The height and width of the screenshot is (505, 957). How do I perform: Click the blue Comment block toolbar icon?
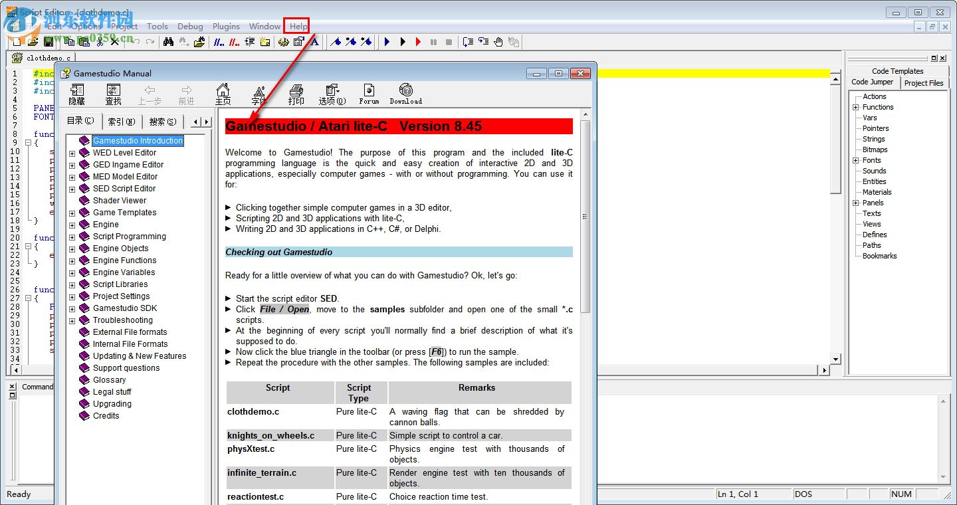pos(219,42)
